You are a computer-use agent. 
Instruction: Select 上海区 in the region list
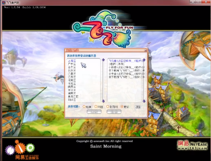[x=72, y=61]
